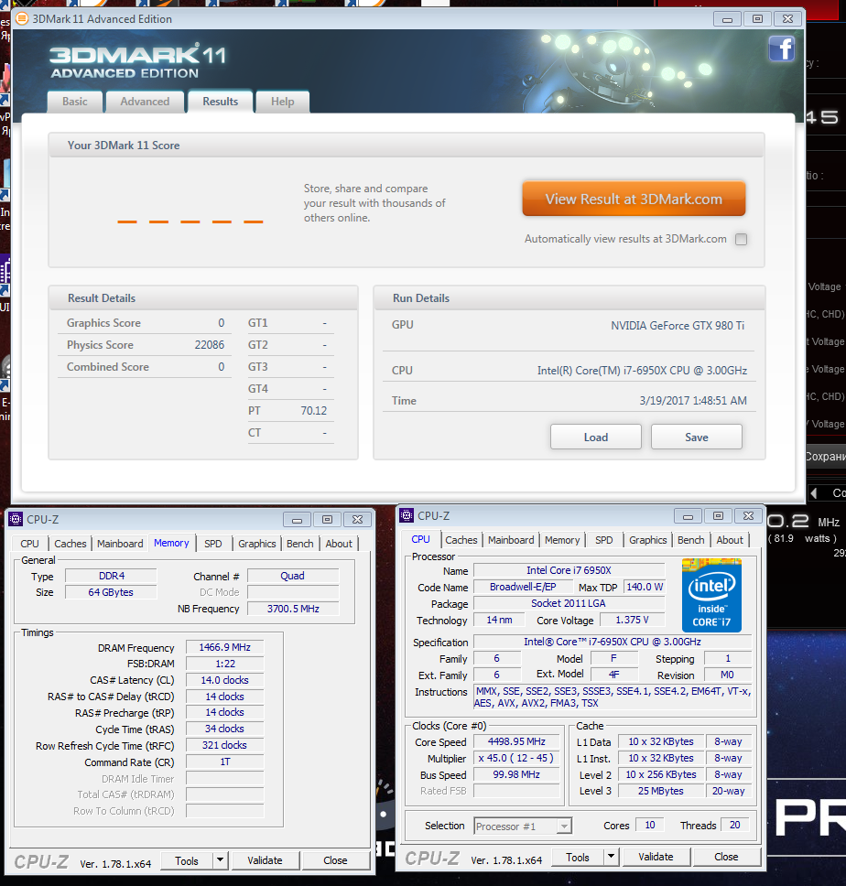Open SPD tab in CPU-Z CPU window
Viewport: 846px width, 886px height.
[x=603, y=540]
